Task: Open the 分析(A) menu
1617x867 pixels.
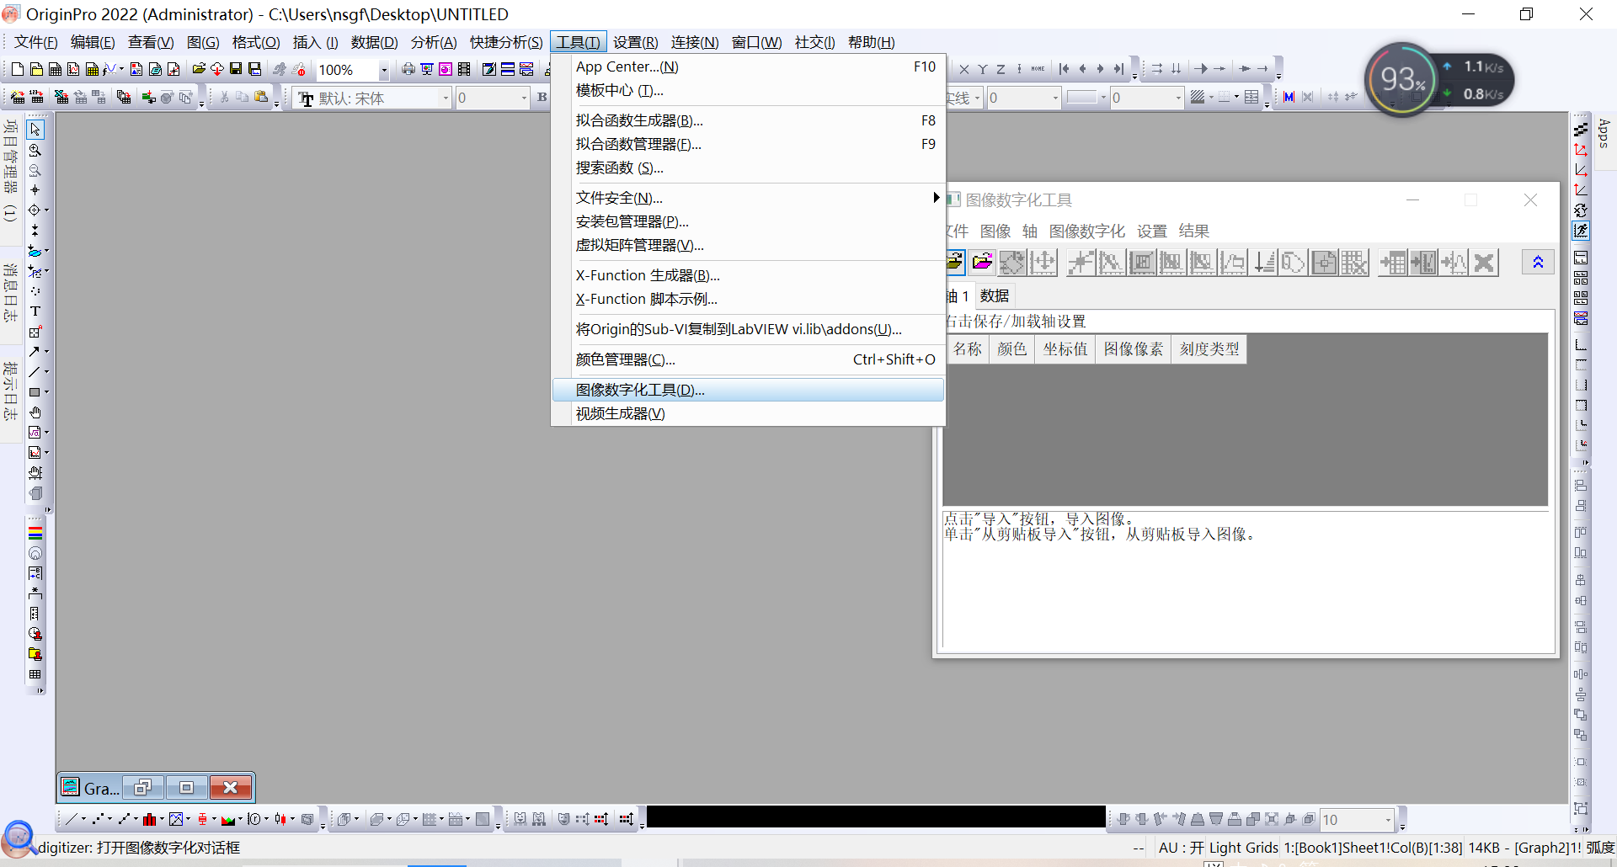Action: [434, 42]
